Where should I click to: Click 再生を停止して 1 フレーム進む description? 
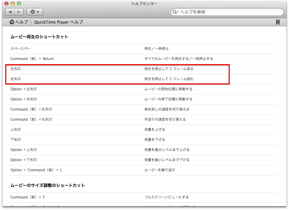(x=169, y=79)
